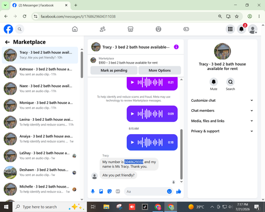The height and width of the screenshot is (212, 265).
Task: Bookmark page with the star icon
Action: click(237, 16)
